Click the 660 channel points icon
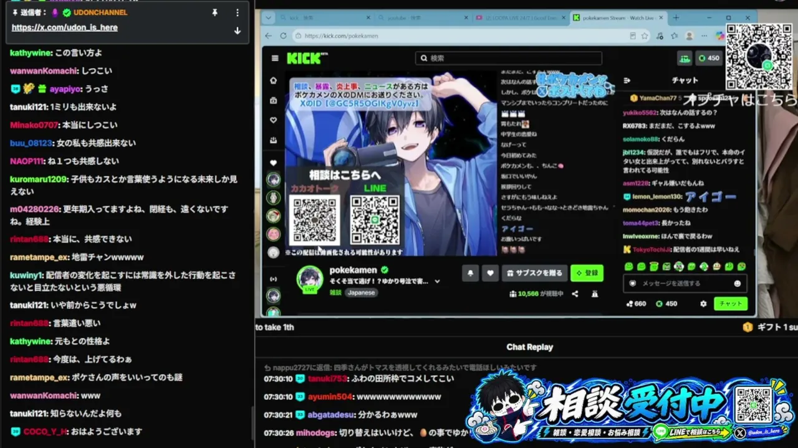 click(630, 304)
